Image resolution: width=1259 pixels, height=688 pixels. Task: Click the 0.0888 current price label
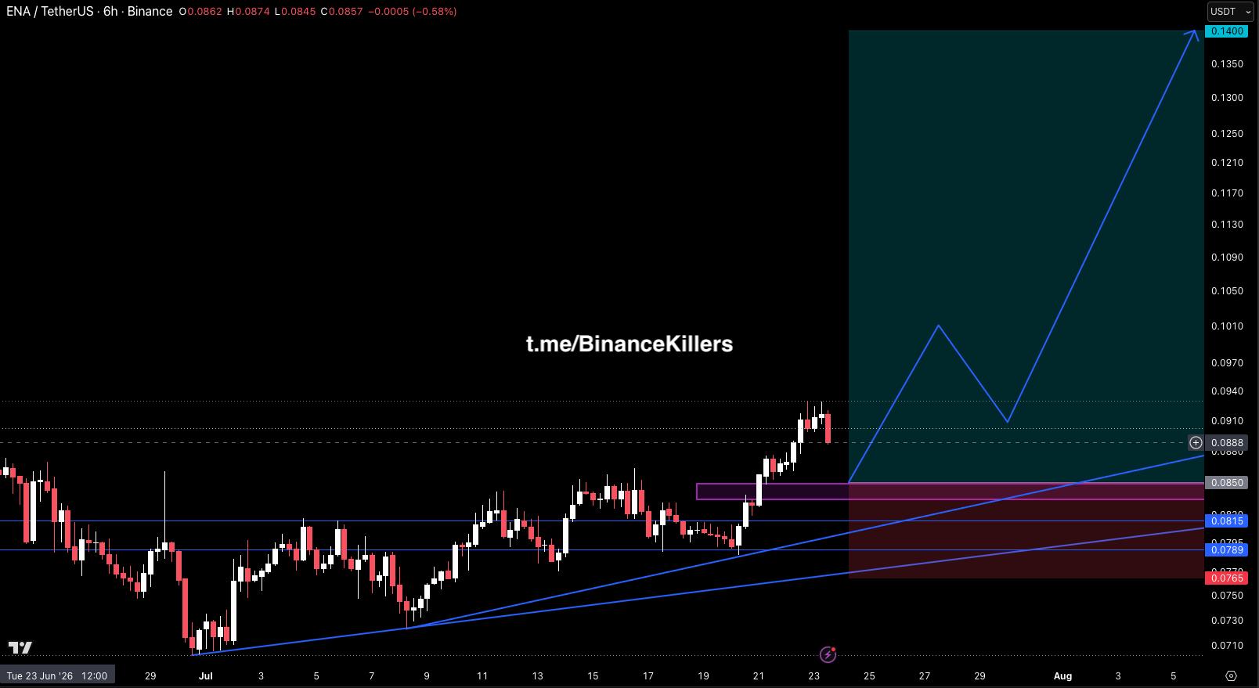(x=1226, y=443)
